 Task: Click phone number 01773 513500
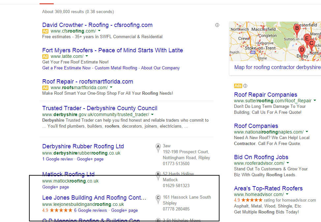click(x=176, y=163)
